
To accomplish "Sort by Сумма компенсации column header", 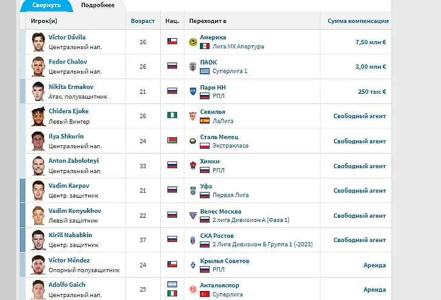I will pos(358,21).
